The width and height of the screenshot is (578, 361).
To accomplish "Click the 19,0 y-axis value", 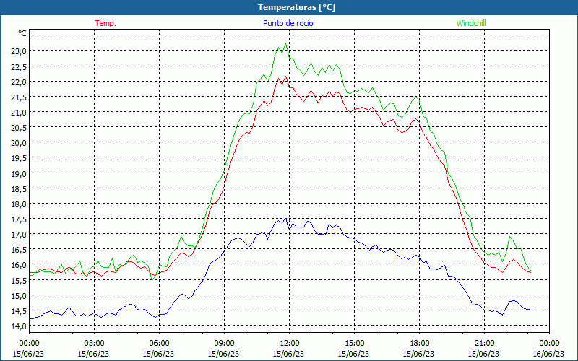I will coord(19,173).
